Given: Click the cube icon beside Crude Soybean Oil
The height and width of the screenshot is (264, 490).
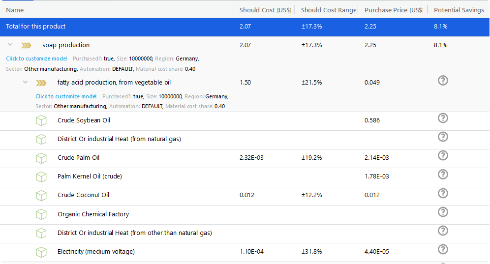Looking at the screenshot, I should (41, 120).
